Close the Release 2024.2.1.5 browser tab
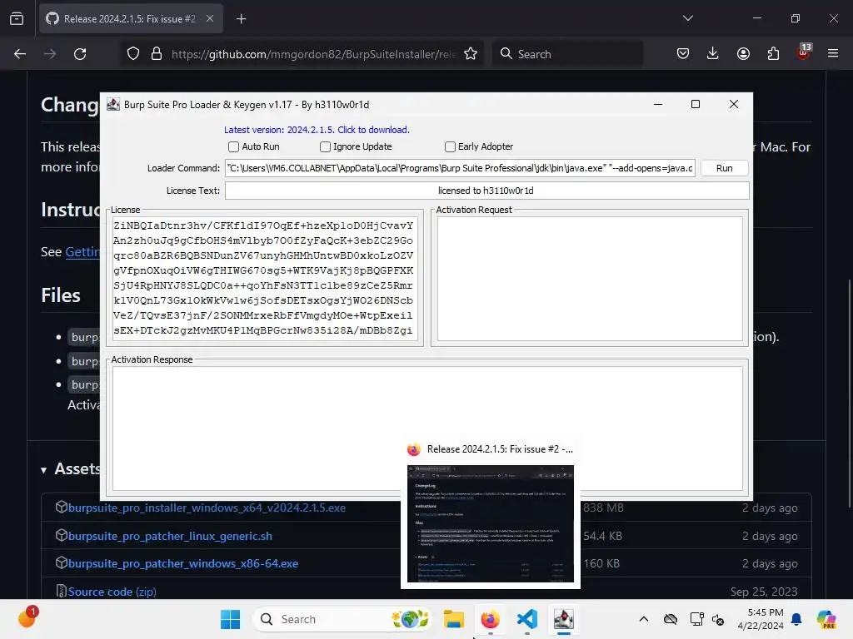 click(210, 18)
